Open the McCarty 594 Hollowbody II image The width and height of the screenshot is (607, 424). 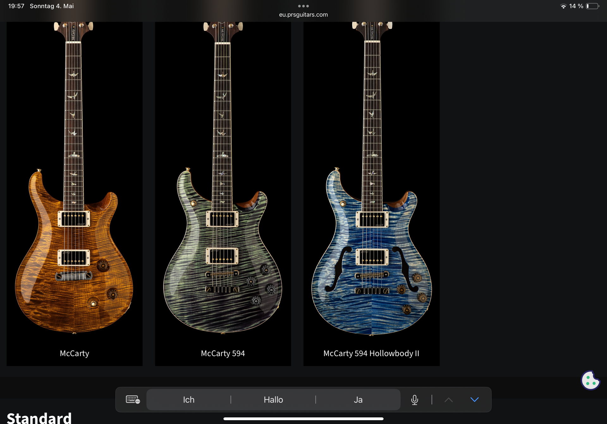[x=371, y=179]
